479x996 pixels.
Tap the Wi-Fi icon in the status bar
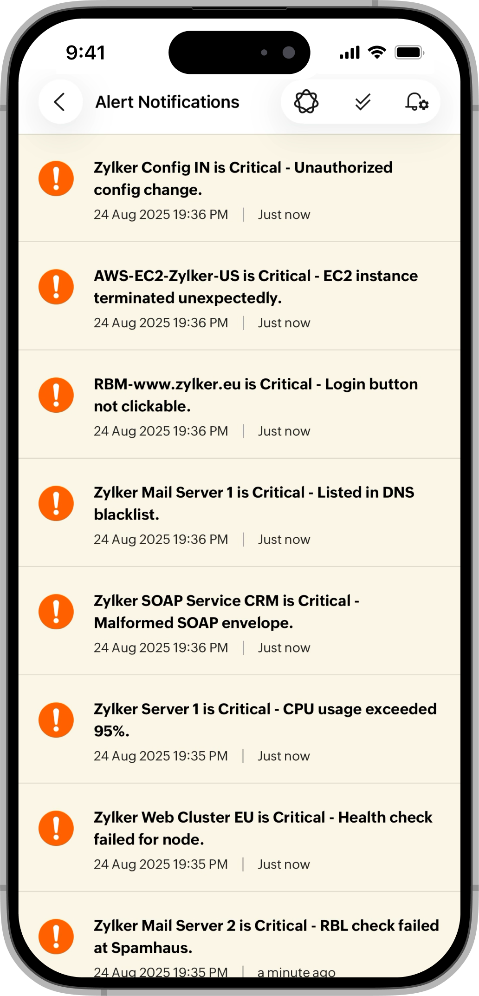[x=377, y=53]
